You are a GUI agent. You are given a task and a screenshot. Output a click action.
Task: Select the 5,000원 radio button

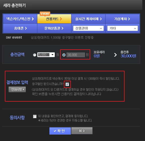pyautogui.click(x=35, y=55)
